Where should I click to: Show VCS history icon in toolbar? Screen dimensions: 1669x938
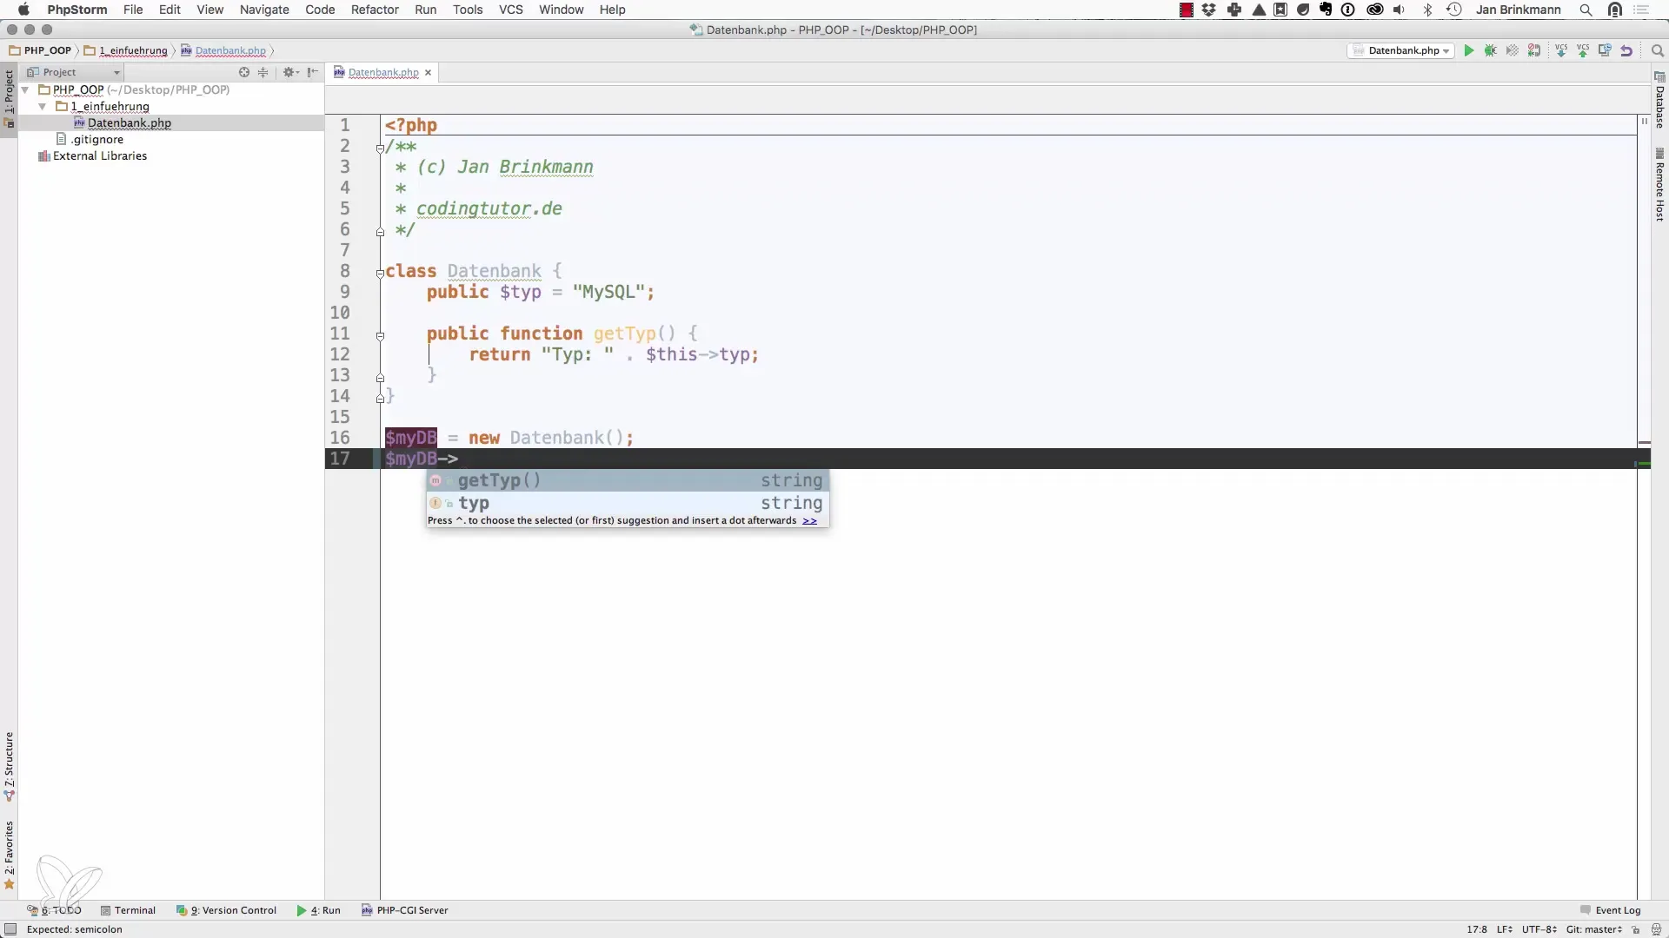coord(1605,50)
